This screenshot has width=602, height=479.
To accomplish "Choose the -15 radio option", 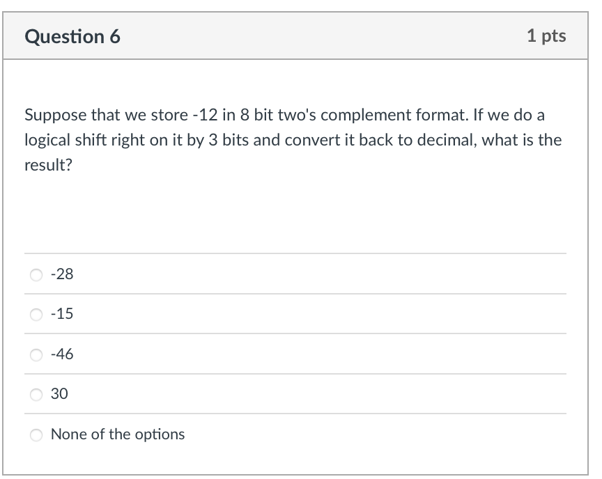I will [36, 315].
